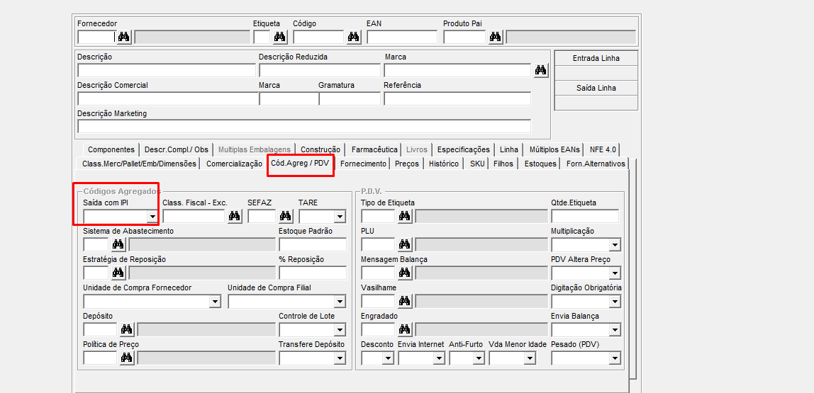Image resolution: width=814 pixels, height=393 pixels.
Task: Expand the Saída com IPI dropdown
Action: [152, 217]
